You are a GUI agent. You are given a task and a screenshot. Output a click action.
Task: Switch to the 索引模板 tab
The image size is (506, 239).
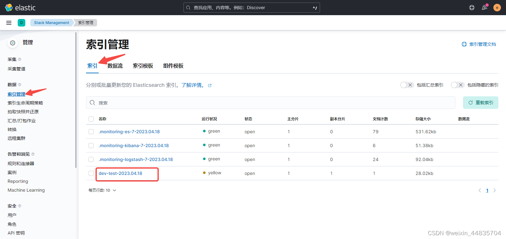click(143, 66)
